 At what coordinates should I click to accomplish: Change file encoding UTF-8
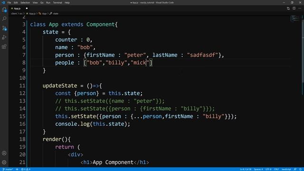coord(268,169)
